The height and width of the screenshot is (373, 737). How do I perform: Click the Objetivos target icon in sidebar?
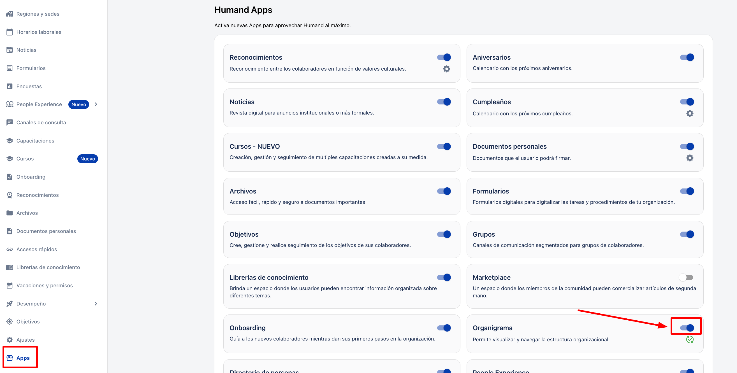click(10, 321)
